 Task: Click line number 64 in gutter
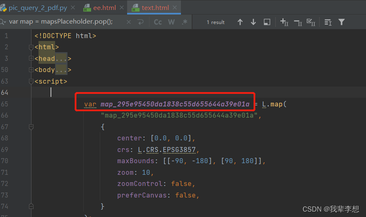coord(5,92)
